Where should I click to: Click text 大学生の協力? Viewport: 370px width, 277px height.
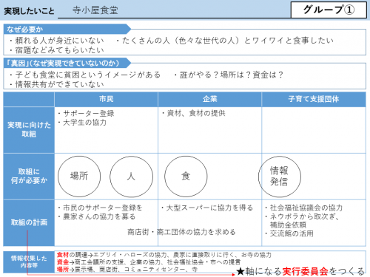click(84, 123)
